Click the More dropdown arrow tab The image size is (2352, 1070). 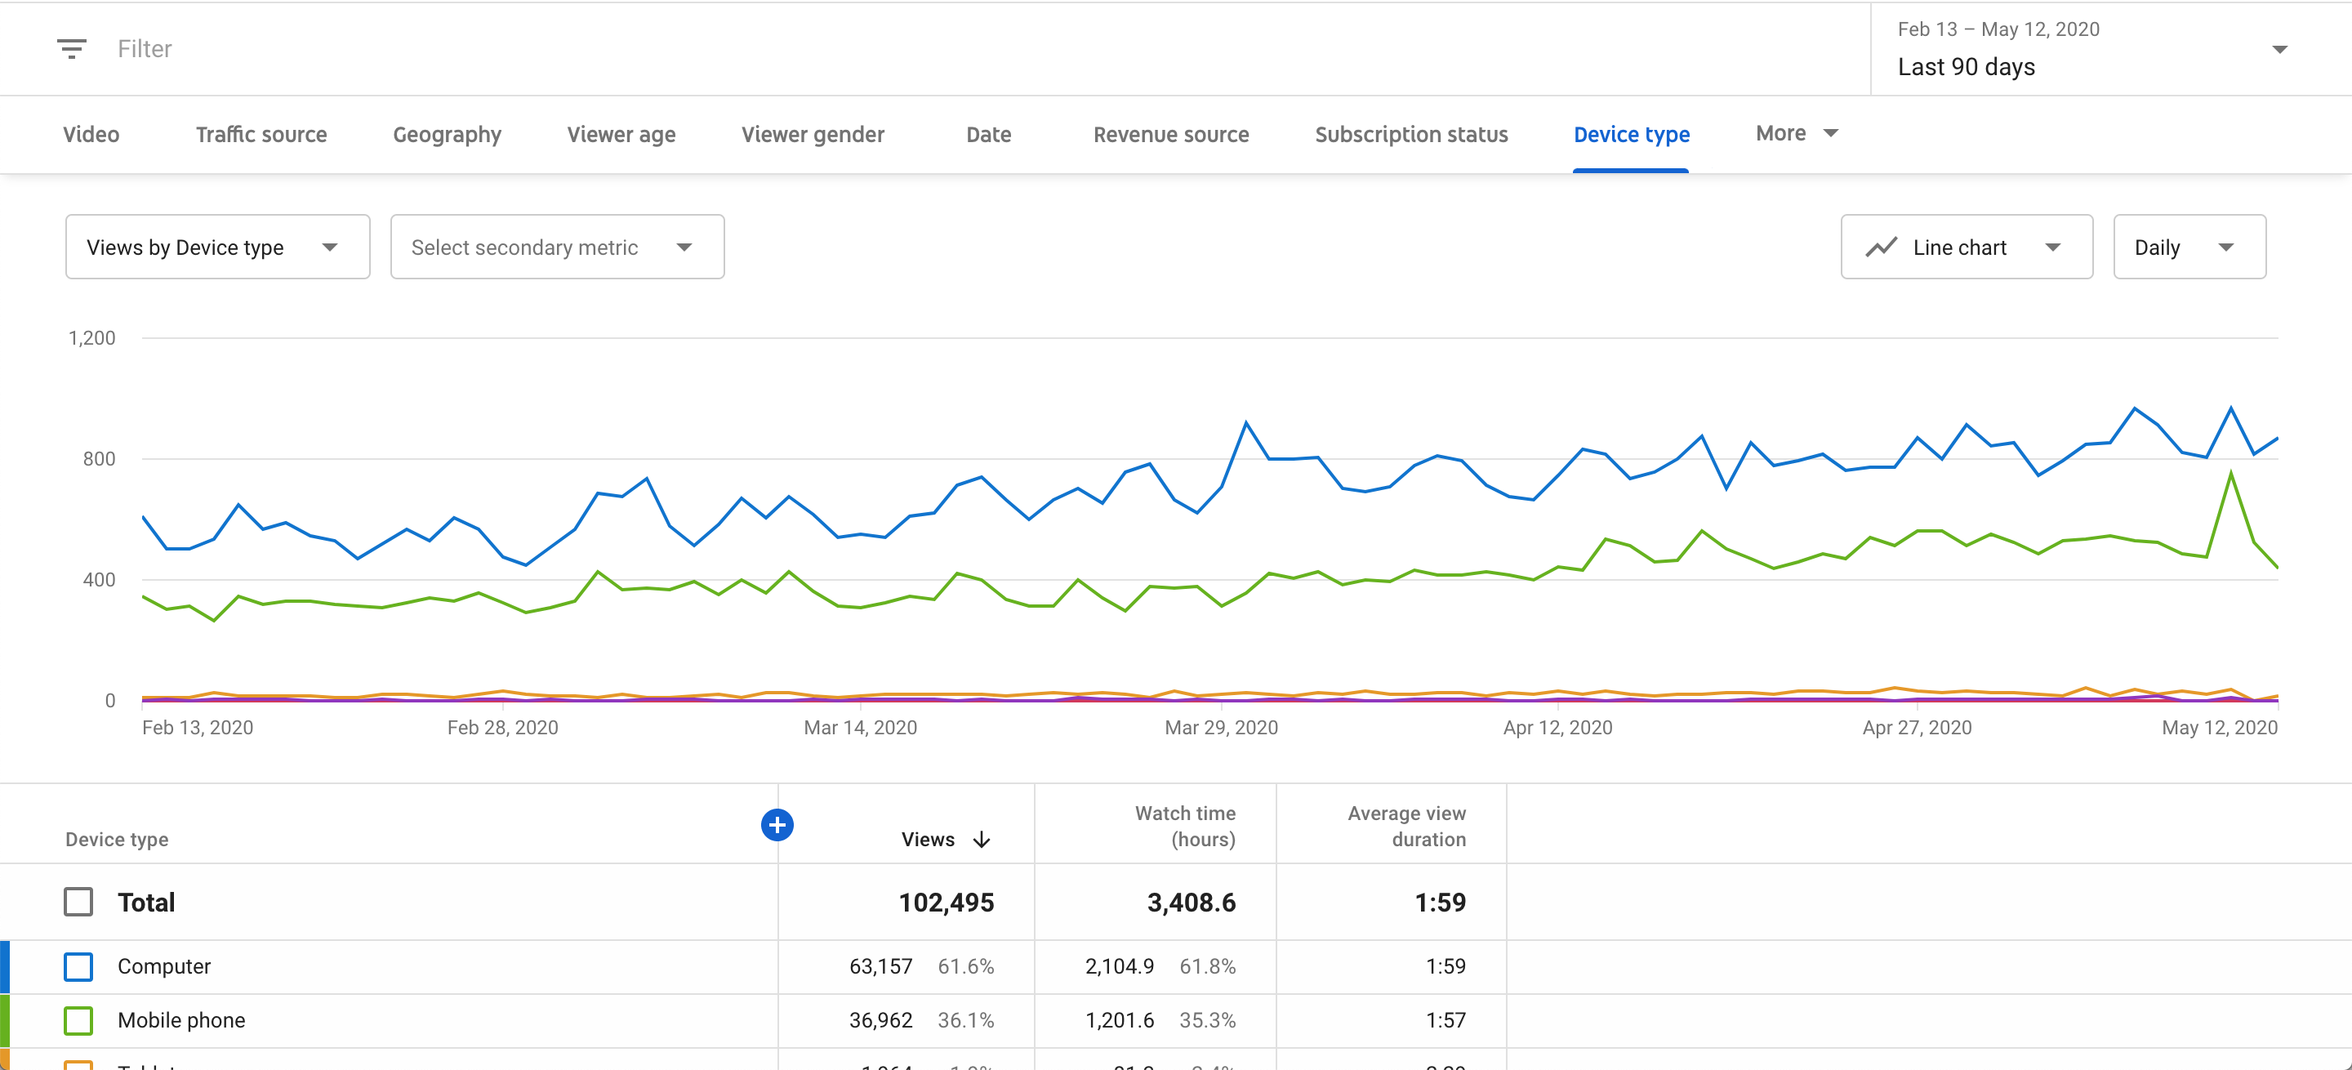(x=1830, y=132)
